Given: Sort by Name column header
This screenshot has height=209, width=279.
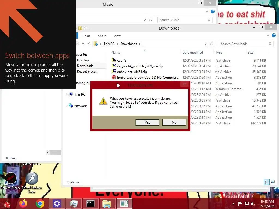Looking at the screenshot, I should point(116,53).
